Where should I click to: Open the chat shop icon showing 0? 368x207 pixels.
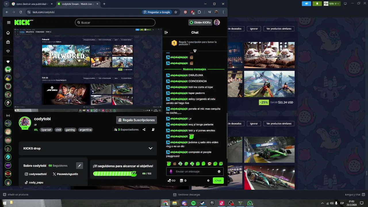click(183, 181)
